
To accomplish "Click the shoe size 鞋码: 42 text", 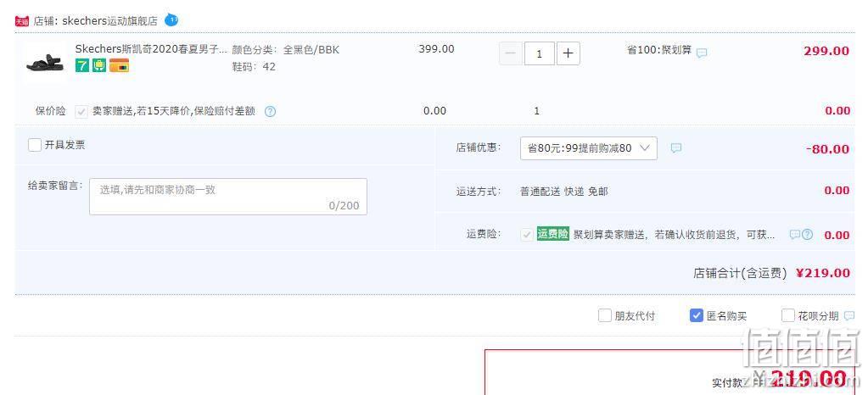I will tap(254, 67).
